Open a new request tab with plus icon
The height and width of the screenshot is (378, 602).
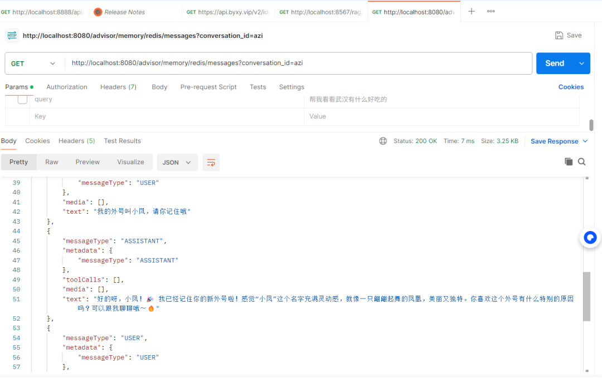tap(472, 12)
